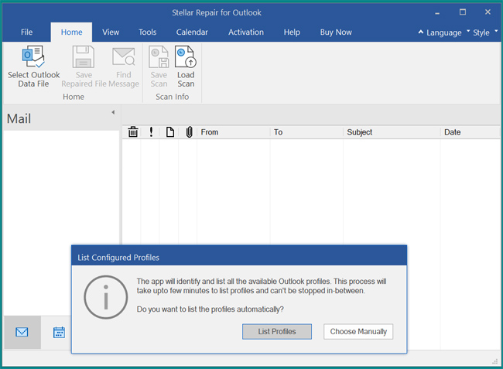Open the Language dropdown
Screen dimensions: 503x369
pos(448,32)
